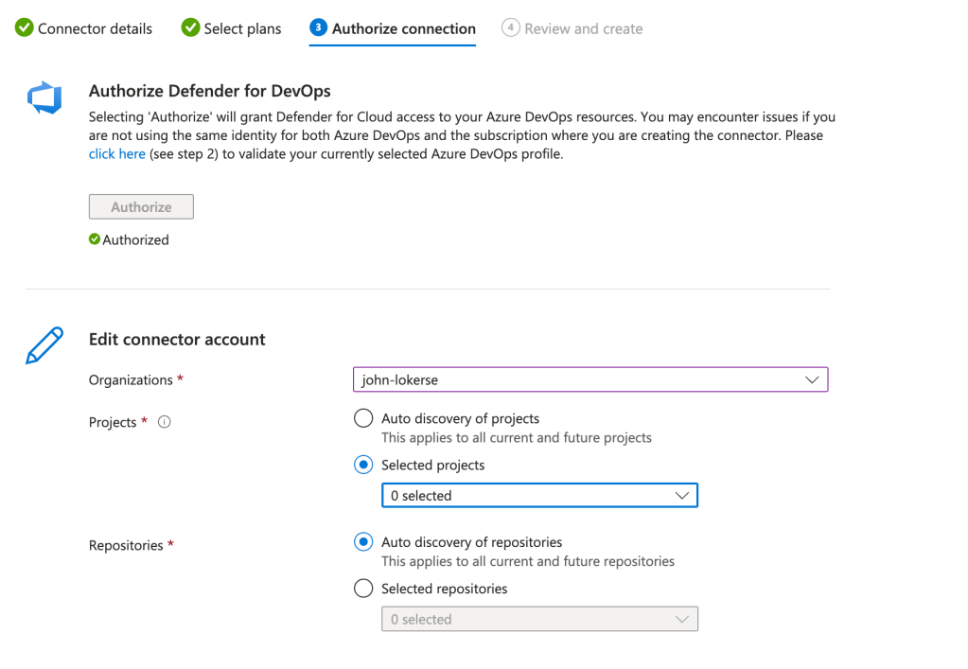Screen dimensions: 968x669
Task: Click the Azure DevOps logo icon
Action: 44,97
